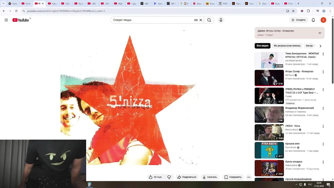334x188 pixels.
Task: Open ЛЮБЭ - Конь thumbnail
Action: click(x=269, y=132)
